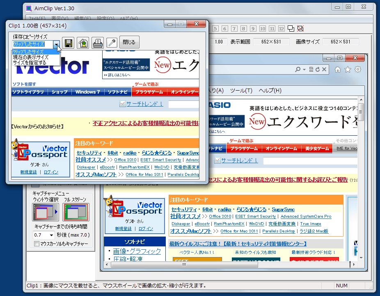The image size is (380, 296).
Task: Select clip slot number 11 in toolbar
Action: click(272, 29)
